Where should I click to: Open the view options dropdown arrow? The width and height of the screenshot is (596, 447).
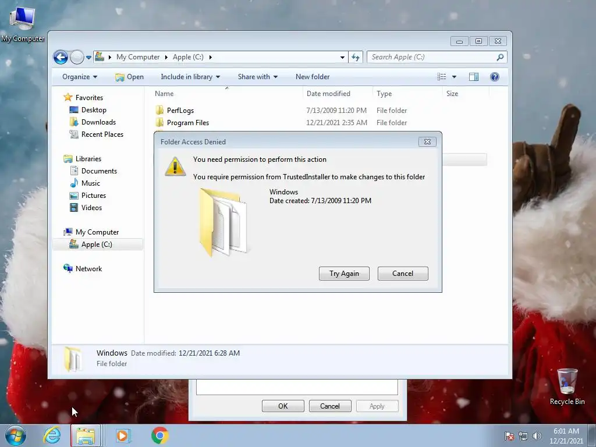[454, 77]
